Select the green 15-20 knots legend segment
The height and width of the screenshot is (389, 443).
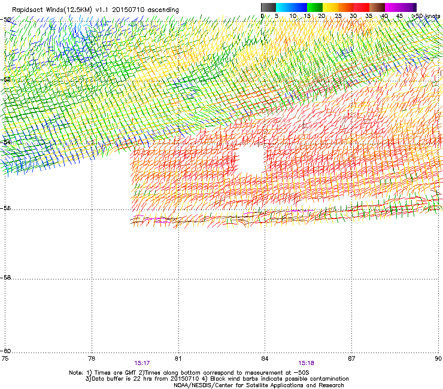(315, 7)
